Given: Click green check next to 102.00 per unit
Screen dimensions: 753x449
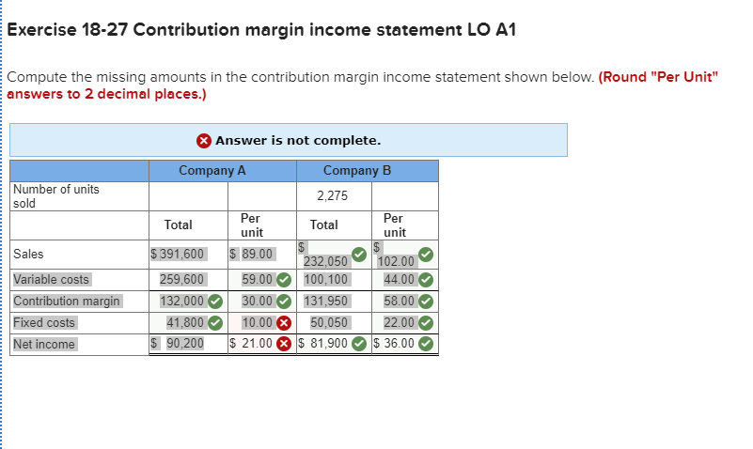Looking at the screenshot, I should click(426, 255).
